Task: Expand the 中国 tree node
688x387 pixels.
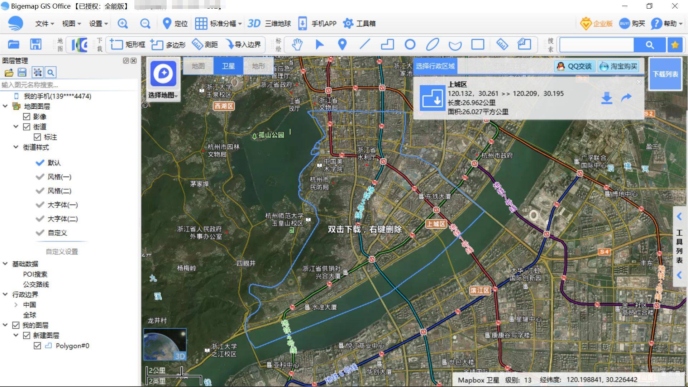Action: coord(16,305)
